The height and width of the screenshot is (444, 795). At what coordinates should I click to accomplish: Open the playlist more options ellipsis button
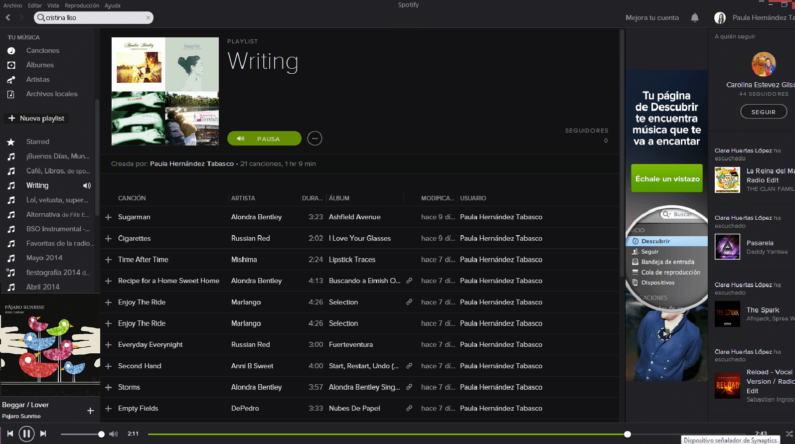click(x=315, y=139)
